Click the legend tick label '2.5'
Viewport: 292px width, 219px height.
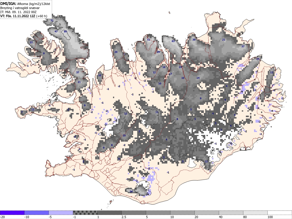click(x=124, y=217)
